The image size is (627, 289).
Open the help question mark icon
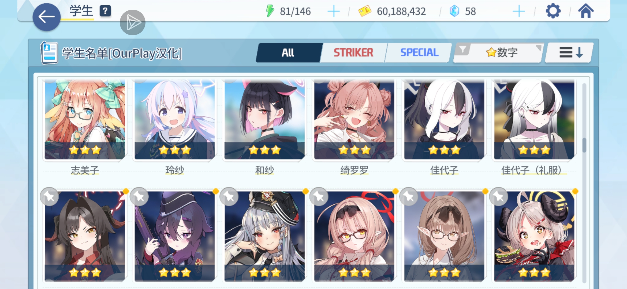click(x=105, y=11)
